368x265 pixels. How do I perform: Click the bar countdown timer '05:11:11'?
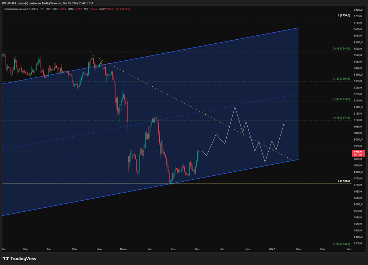pos(358,155)
